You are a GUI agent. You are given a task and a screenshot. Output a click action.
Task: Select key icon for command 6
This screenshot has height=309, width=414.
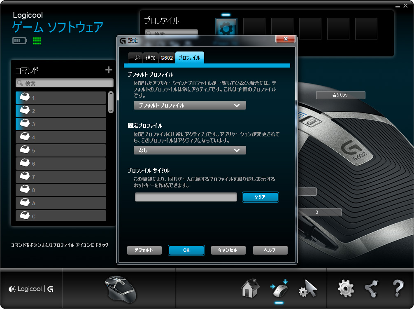25,163
